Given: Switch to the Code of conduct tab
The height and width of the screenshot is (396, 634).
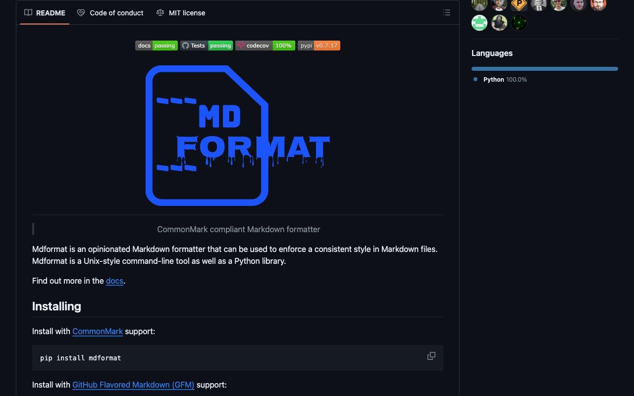Looking at the screenshot, I should pos(110,13).
